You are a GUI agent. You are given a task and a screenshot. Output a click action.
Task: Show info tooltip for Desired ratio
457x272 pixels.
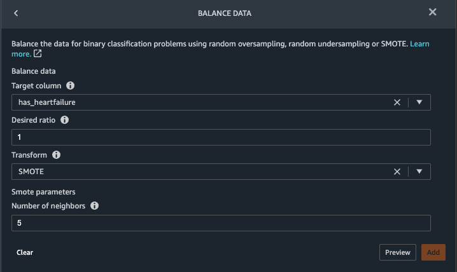pos(65,120)
